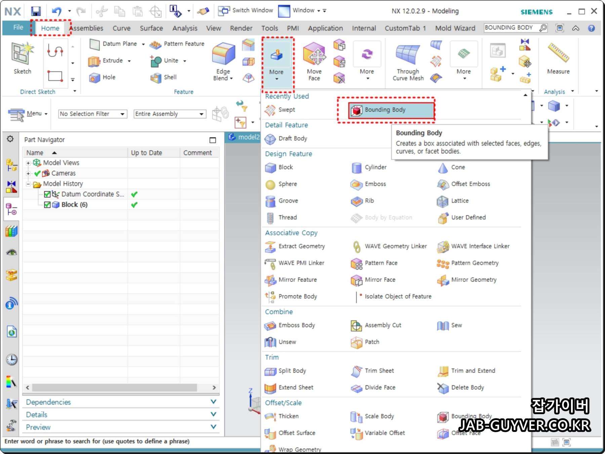Viewport: 605px width, 454px height.
Task: Click Switch Window button
Action: (x=246, y=10)
